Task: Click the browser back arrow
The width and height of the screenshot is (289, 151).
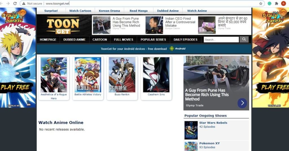Action: point(3,3)
